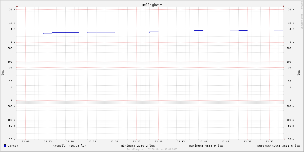Click the Helligkeit chart title
The width and height of the screenshot is (304, 152).
tap(152, 5)
